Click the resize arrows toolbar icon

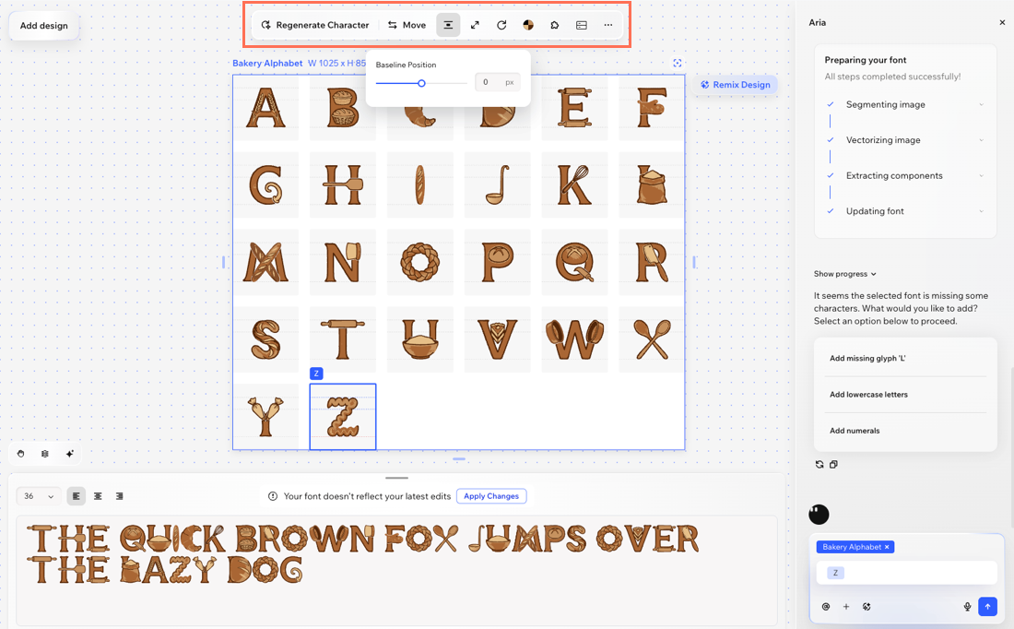475,25
